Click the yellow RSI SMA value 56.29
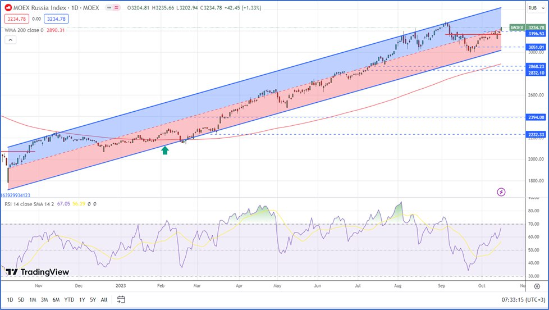 coord(79,204)
